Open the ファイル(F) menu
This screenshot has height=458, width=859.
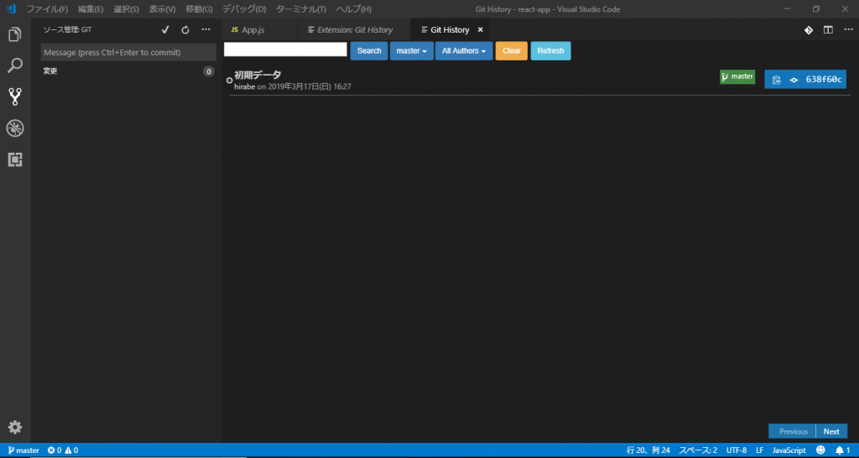tap(47, 9)
